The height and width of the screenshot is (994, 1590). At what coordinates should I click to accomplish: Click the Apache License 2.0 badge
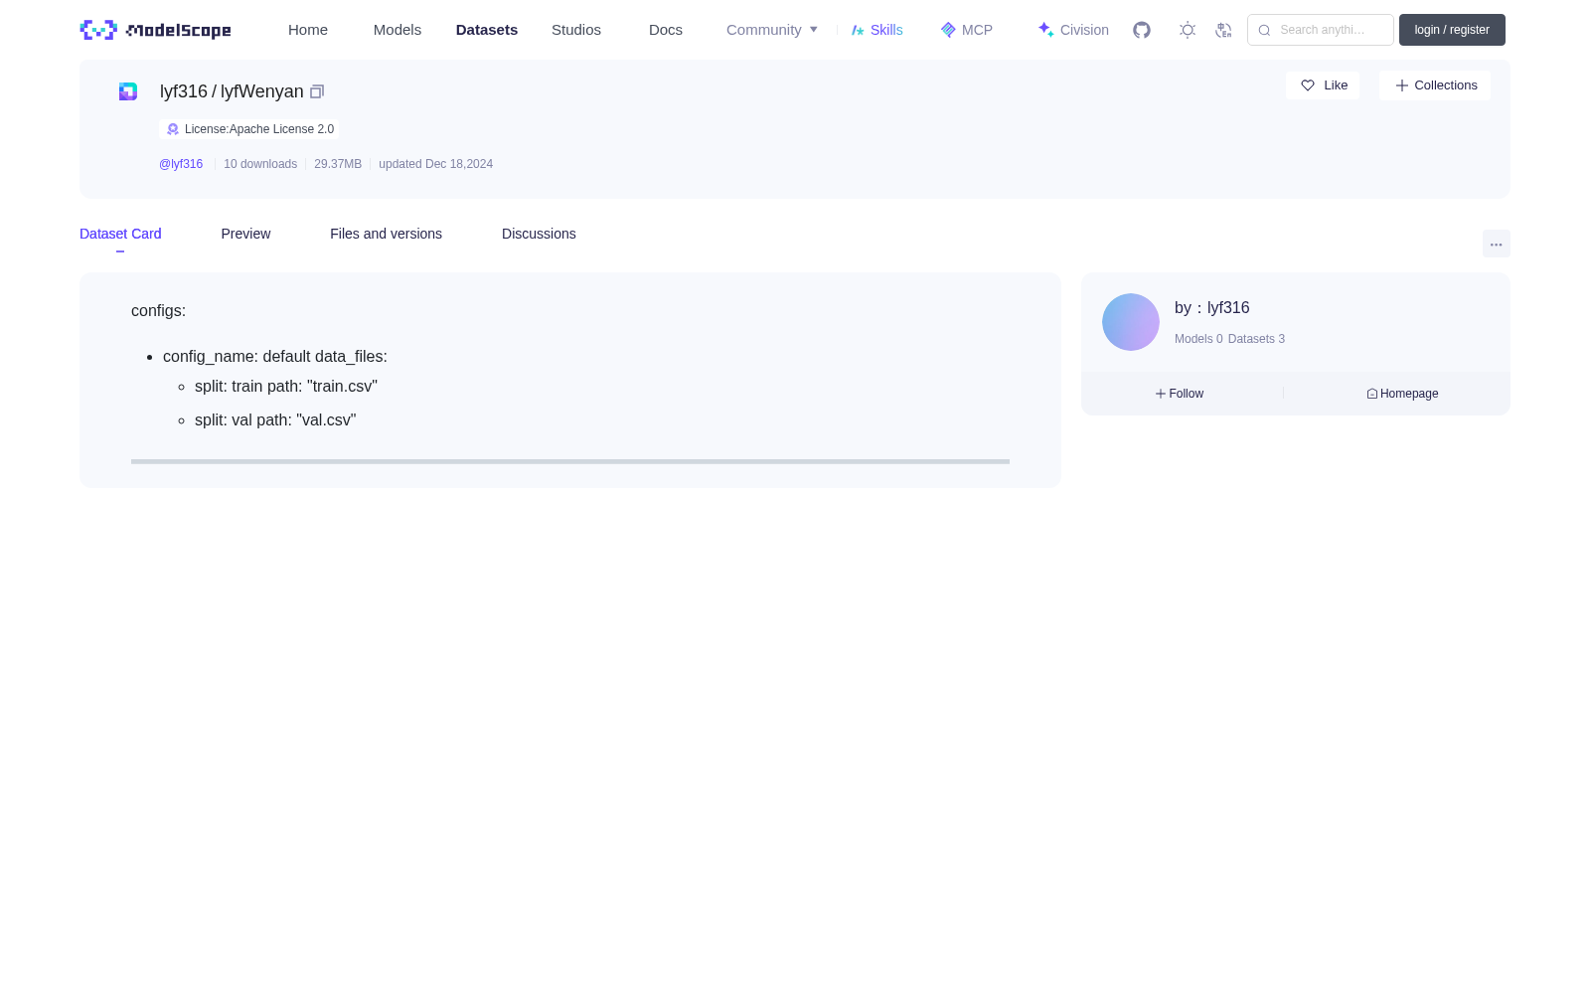(x=249, y=129)
